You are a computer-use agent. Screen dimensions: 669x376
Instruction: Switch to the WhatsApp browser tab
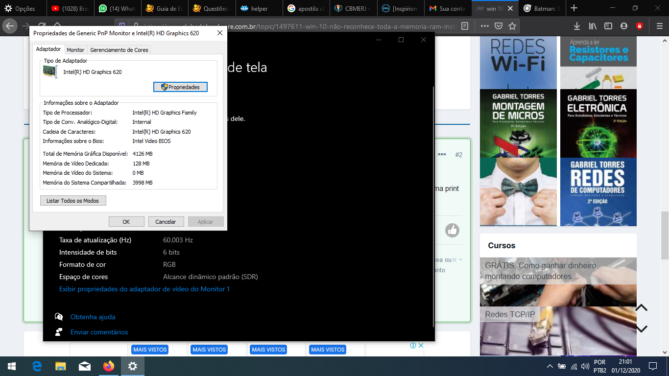pos(118,8)
